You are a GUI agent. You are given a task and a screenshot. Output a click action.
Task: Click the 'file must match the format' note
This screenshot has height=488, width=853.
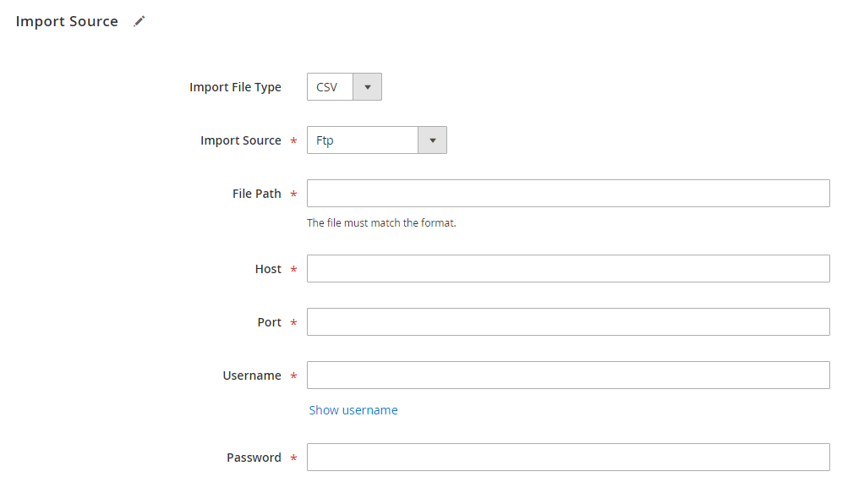click(x=381, y=223)
